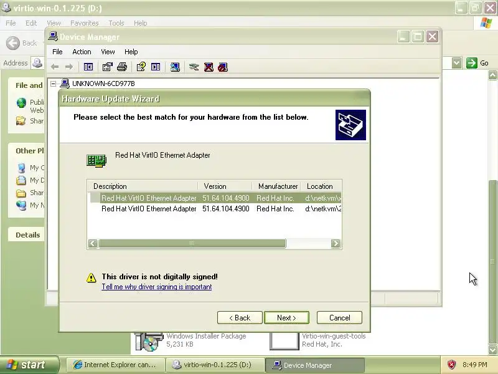
Task: Open Explorer Tools menu
Action: coord(116,23)
